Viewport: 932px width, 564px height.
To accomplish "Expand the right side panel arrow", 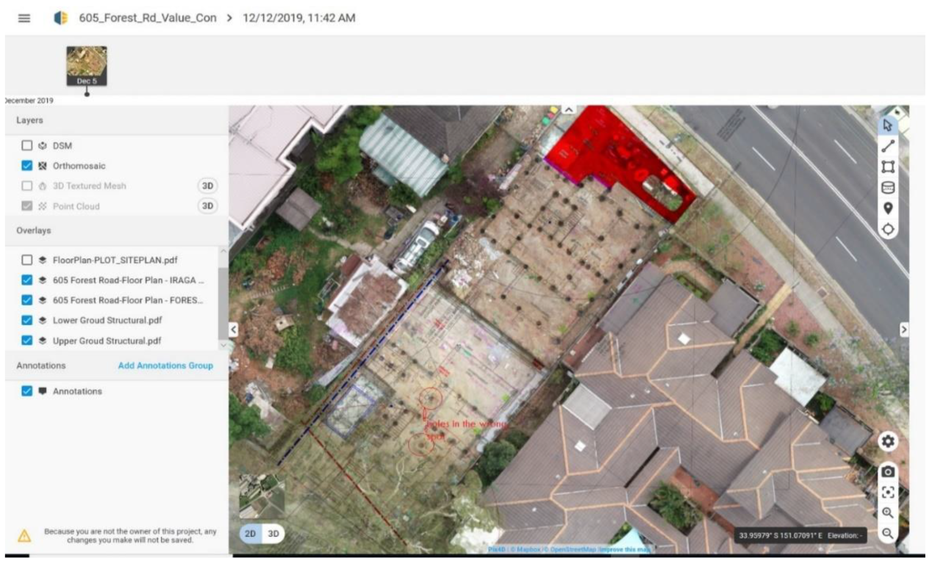I will click(904, 329).
